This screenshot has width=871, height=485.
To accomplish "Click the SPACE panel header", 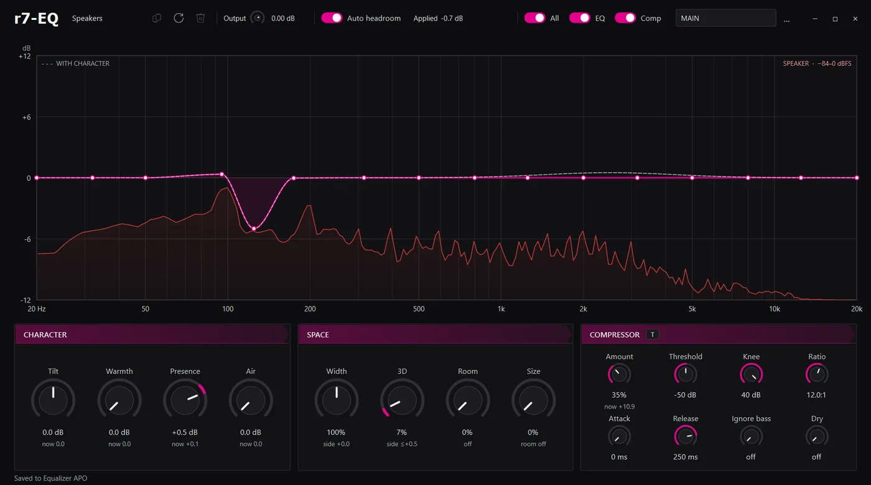I will click(x=435, y=335).
